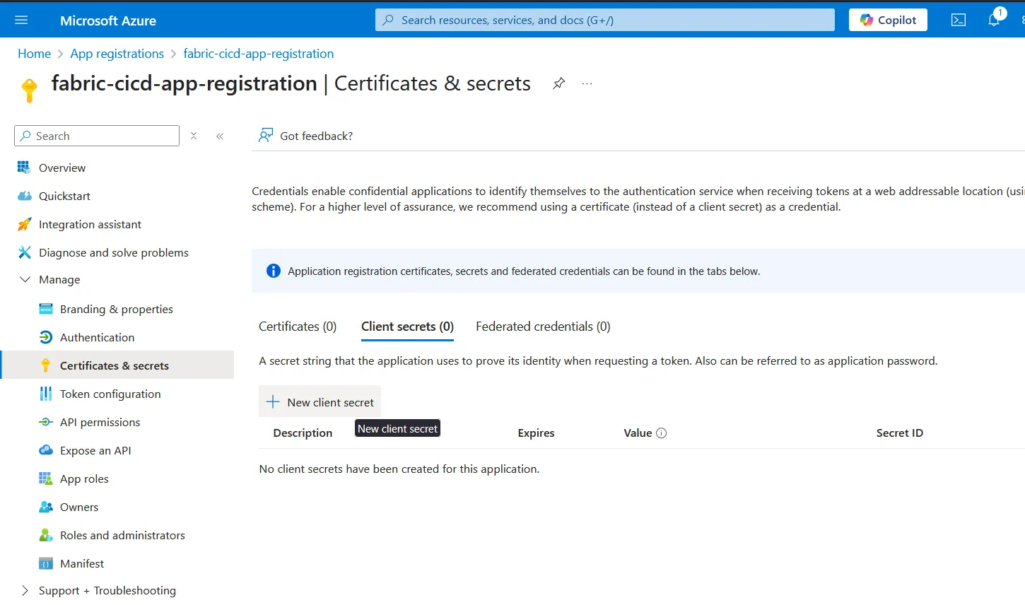Click the Expose an API cloud icon

pos(46,450)
